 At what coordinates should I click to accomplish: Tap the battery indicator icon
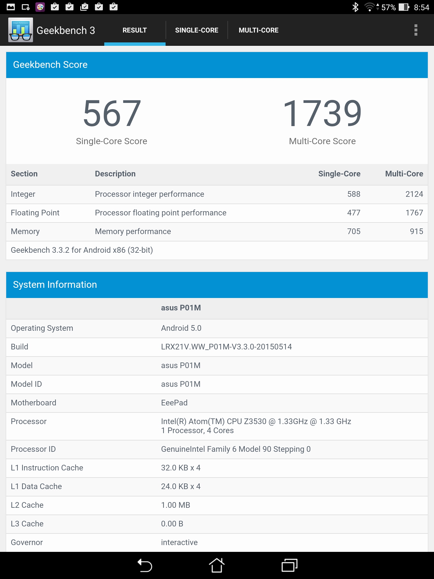point(404,7)
